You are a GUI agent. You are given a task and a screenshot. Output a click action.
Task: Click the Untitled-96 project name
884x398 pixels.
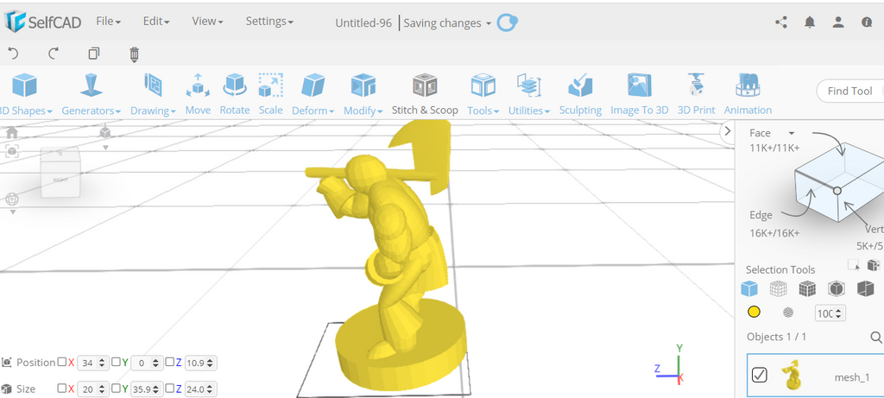pos(363,23)
